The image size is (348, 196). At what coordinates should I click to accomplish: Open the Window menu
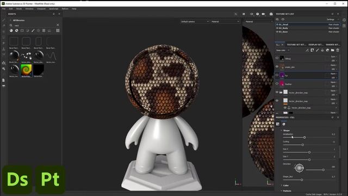point(29,9)
